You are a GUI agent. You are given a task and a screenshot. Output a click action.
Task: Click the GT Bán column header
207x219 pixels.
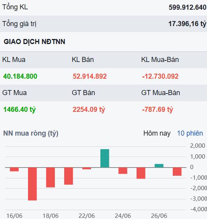click(83, 93)
